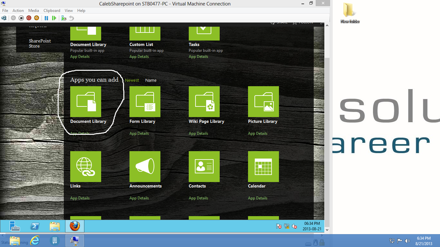440x247 pixels.
Task: Click the Revert arrow toolbar icon
Action: tap(72, 18)
